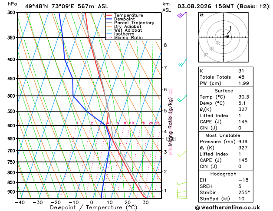Click the storm motion star on hodograph
Screen dimensions: 273x211
point(227,36)
